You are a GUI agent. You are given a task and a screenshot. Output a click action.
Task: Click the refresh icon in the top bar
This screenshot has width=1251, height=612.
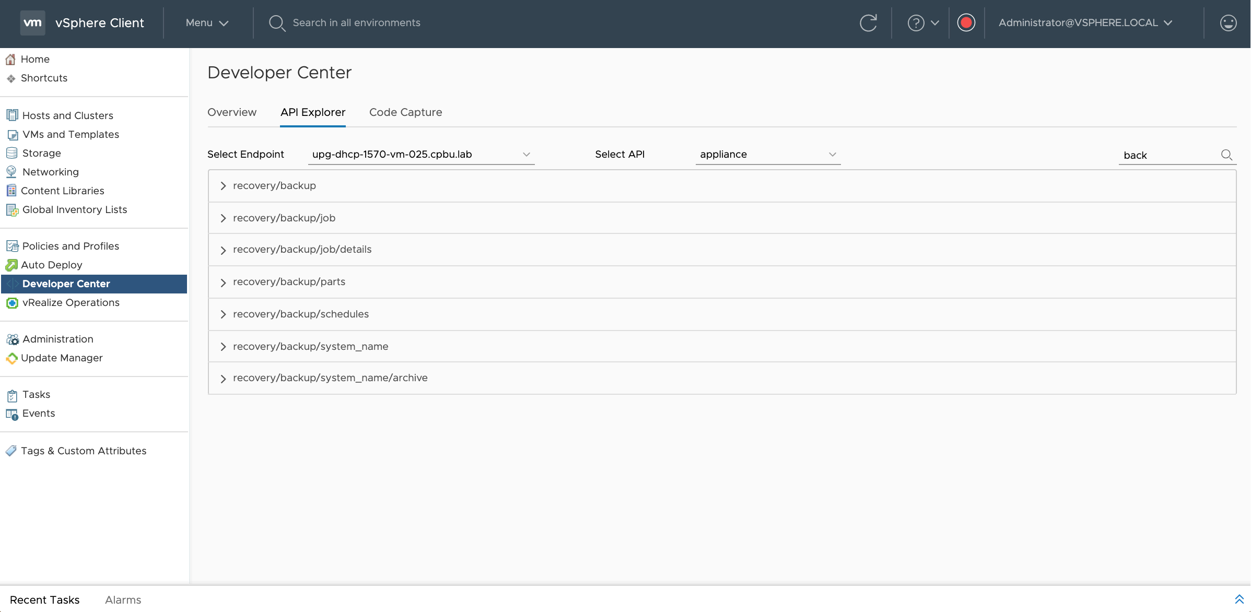point(868,22)
